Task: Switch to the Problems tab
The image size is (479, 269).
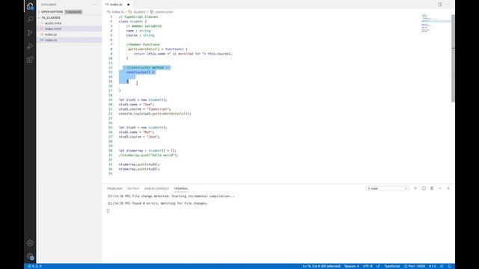Action: pyautogui.click(x=115, y=188)
